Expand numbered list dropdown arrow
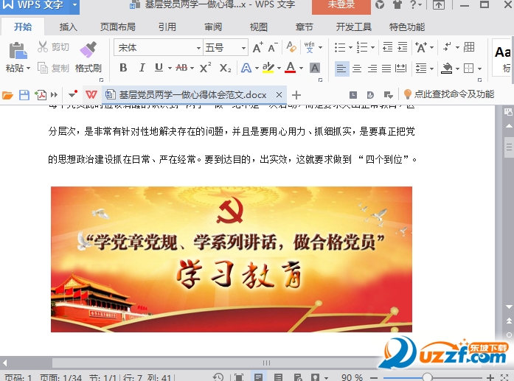The image size is (514, 381). click(x=372, y=47)
